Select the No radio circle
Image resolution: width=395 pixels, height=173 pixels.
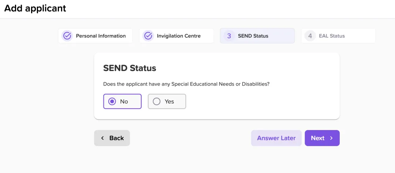[x=113, y=102]
